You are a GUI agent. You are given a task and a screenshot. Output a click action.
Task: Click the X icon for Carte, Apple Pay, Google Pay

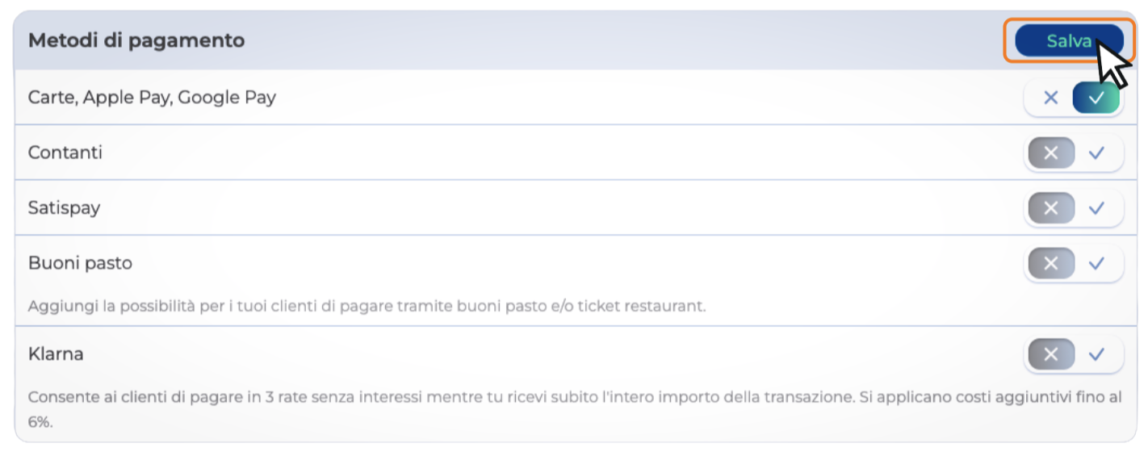click(1050, 98)
